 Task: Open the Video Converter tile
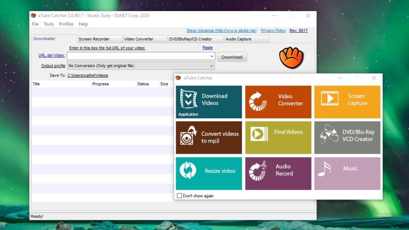[x=278, y=102]
